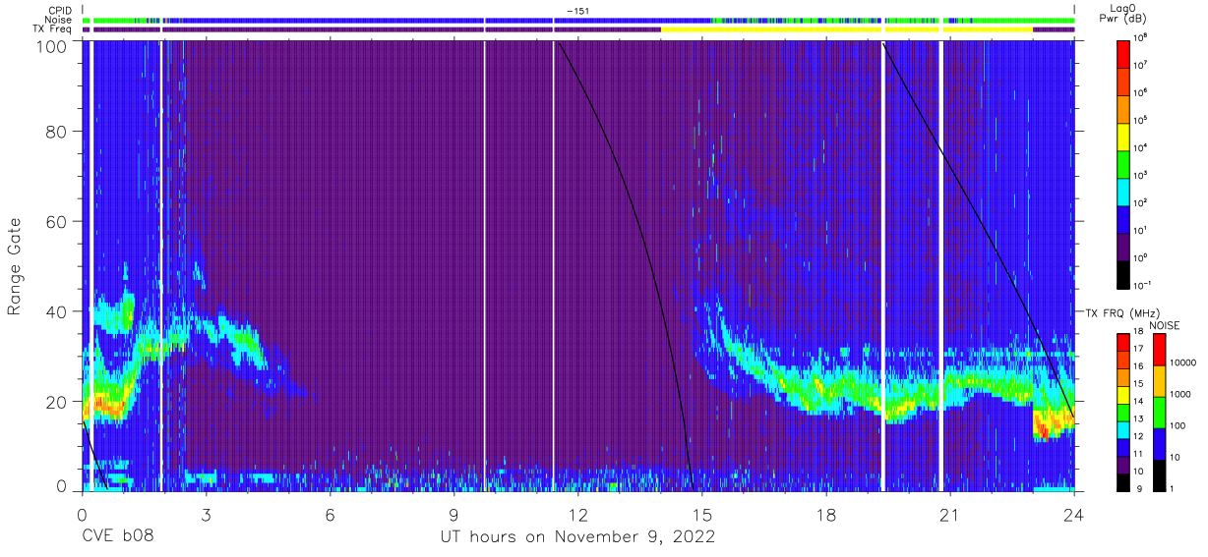
Task: Click the 21 tick on UT hours axis
Action: pyautogui.click(x=950, y=514)
